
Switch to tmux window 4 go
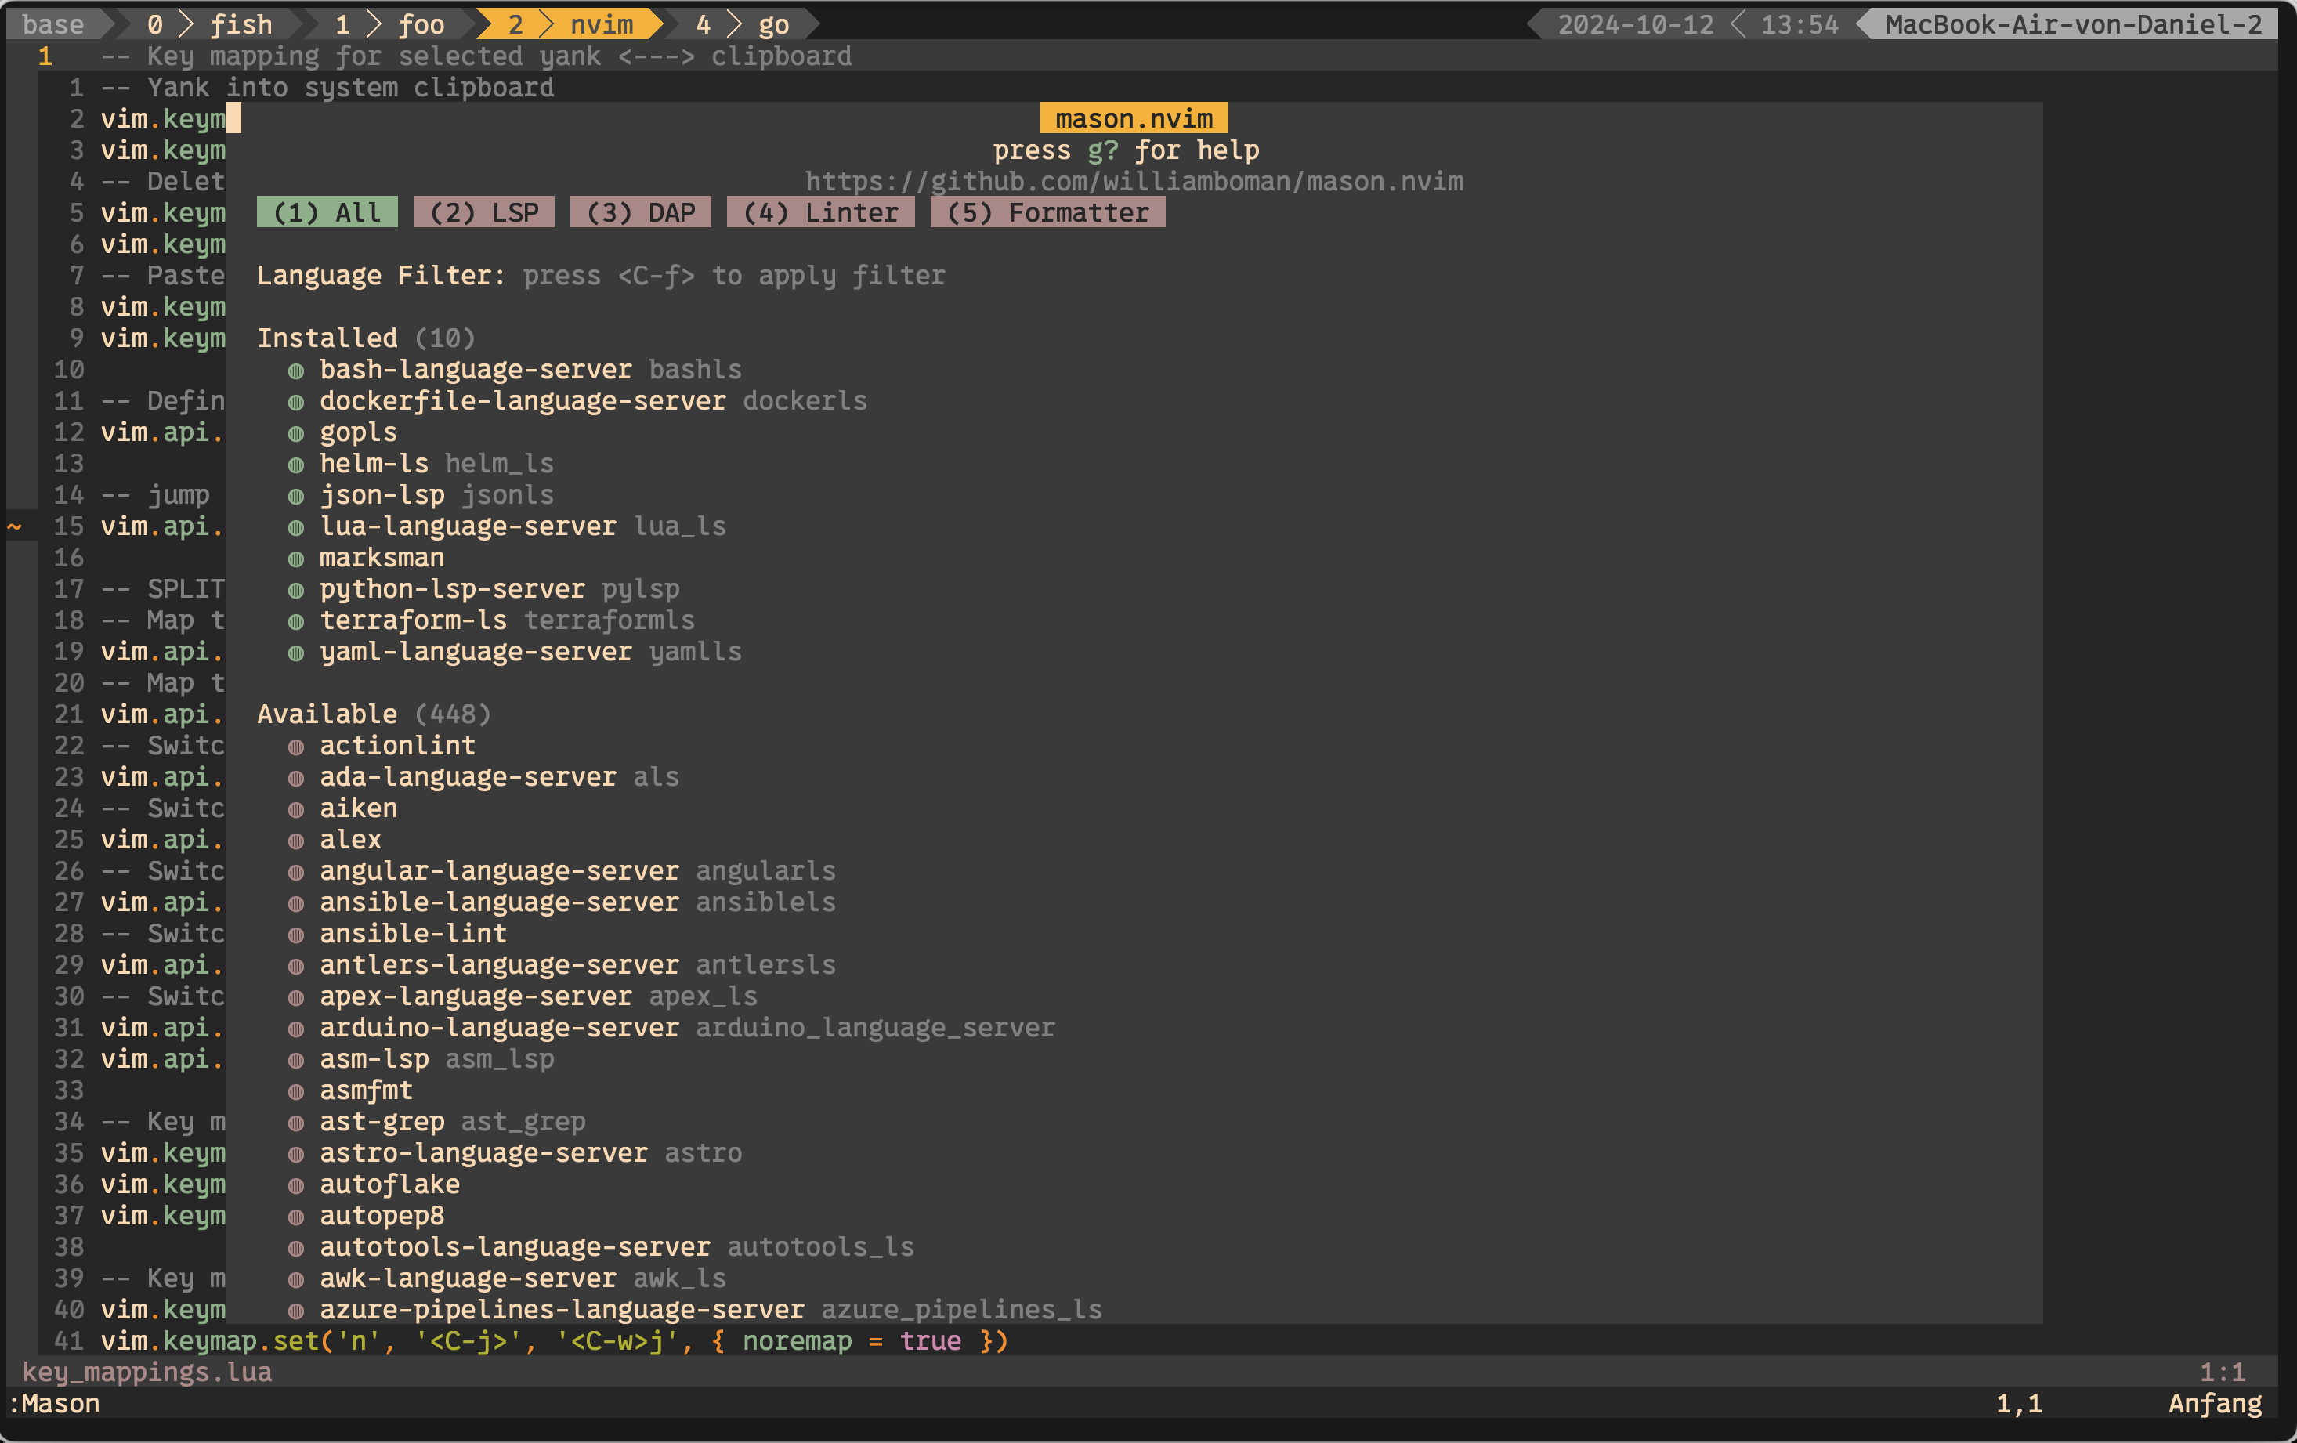pyautogui.click(x=741, y=24)
